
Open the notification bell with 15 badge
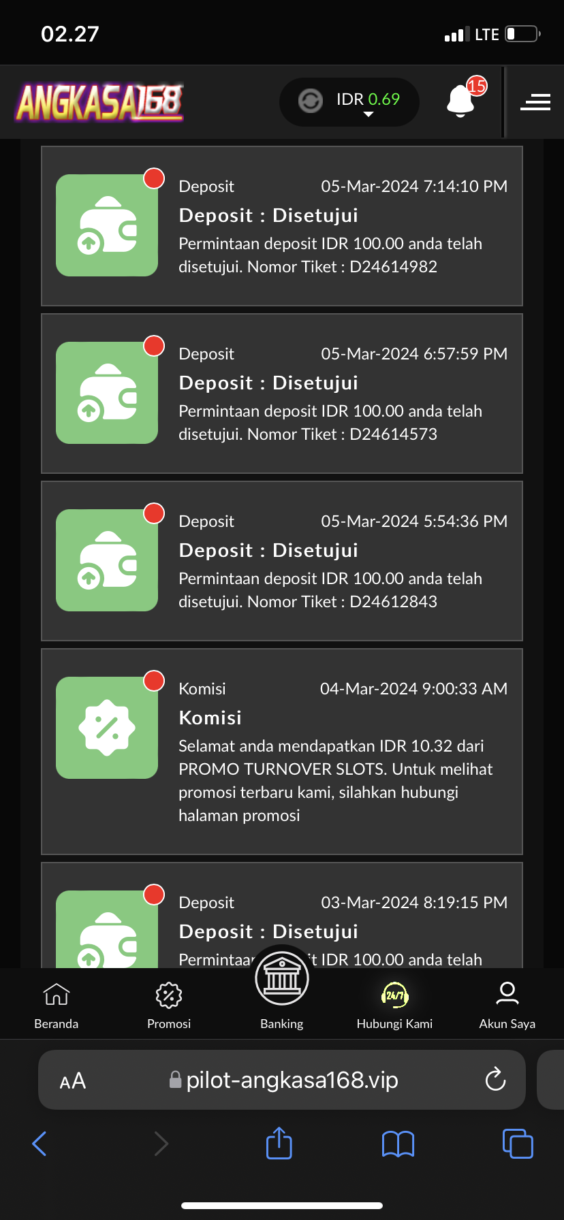click(x=461, y=101)
